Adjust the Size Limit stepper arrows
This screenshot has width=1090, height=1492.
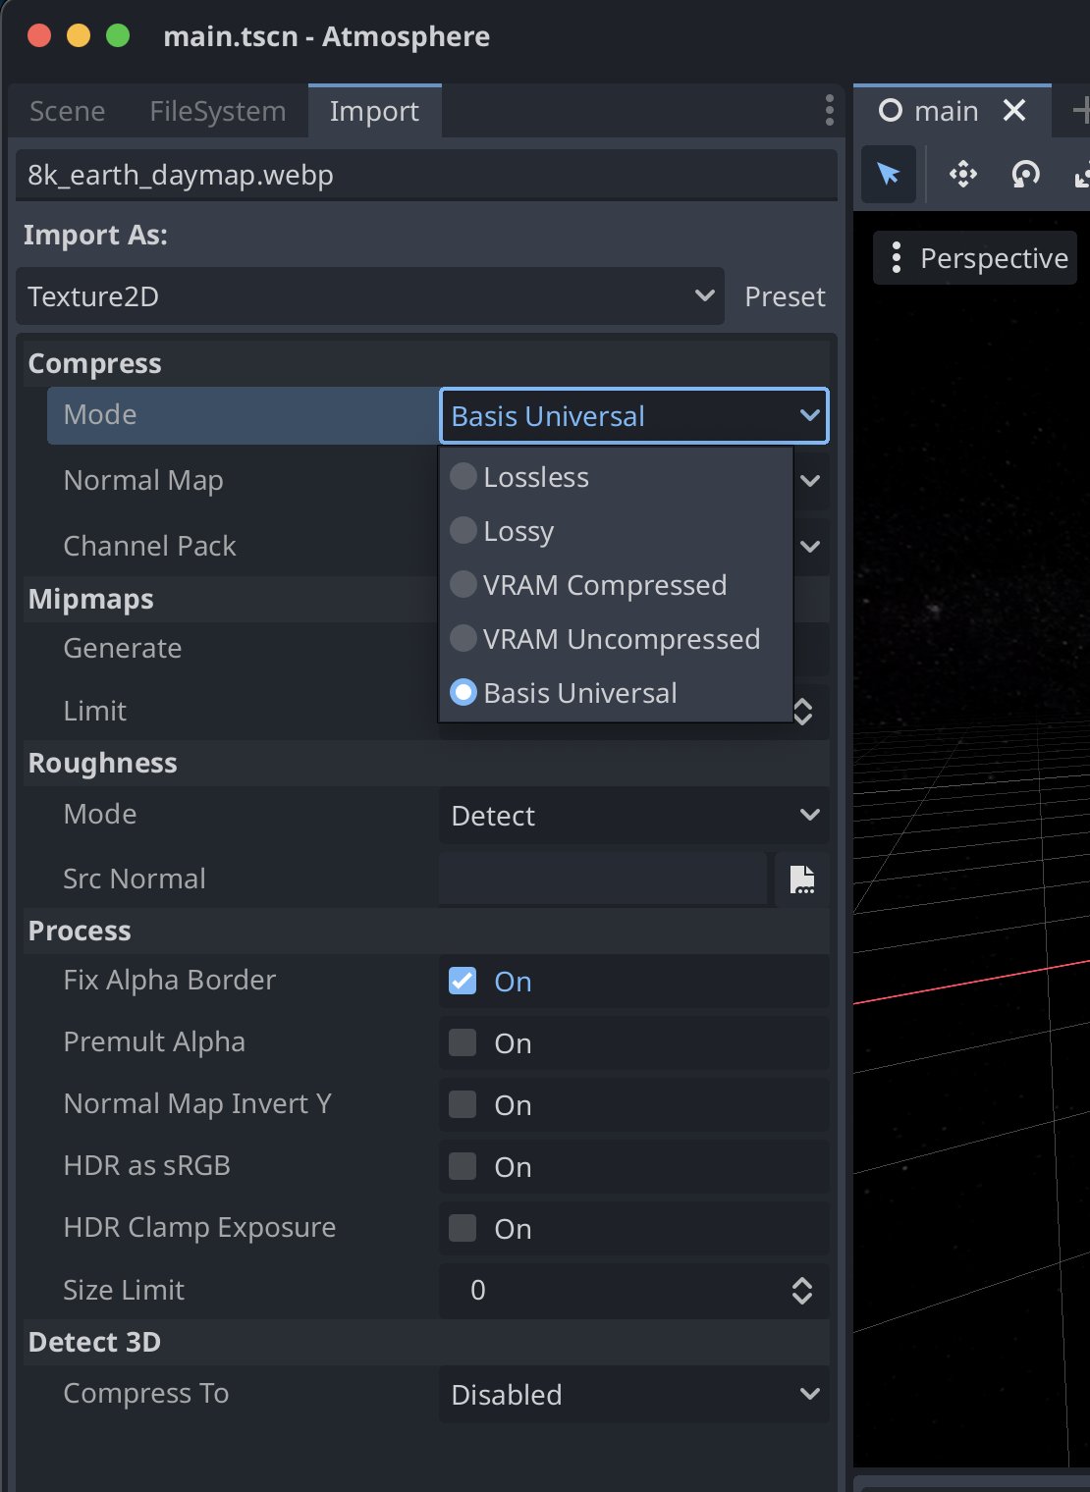tap(802, 1291)
